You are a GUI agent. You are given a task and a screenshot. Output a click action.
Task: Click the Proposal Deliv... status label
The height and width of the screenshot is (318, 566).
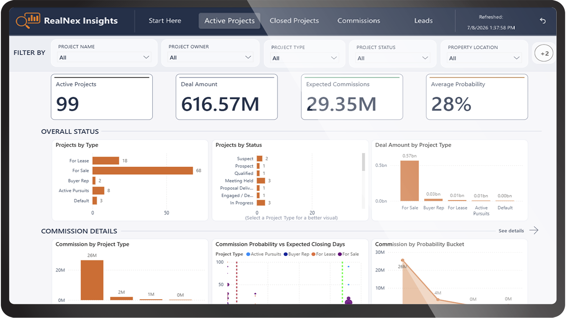coord(237,188)
